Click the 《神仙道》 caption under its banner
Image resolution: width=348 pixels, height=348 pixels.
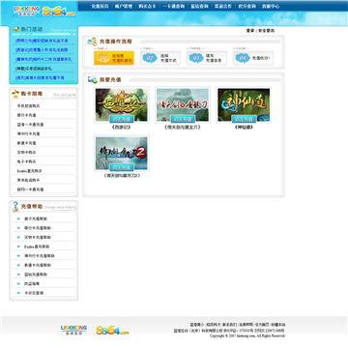pyautogui.click(x=244, y=128)
